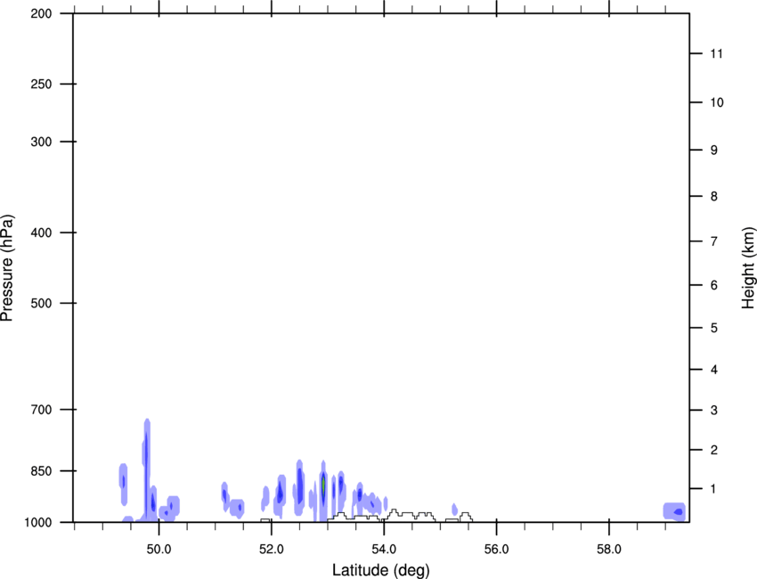757x579 pixels.
Task: Click the 8 km height label
Action: (714, 197)
